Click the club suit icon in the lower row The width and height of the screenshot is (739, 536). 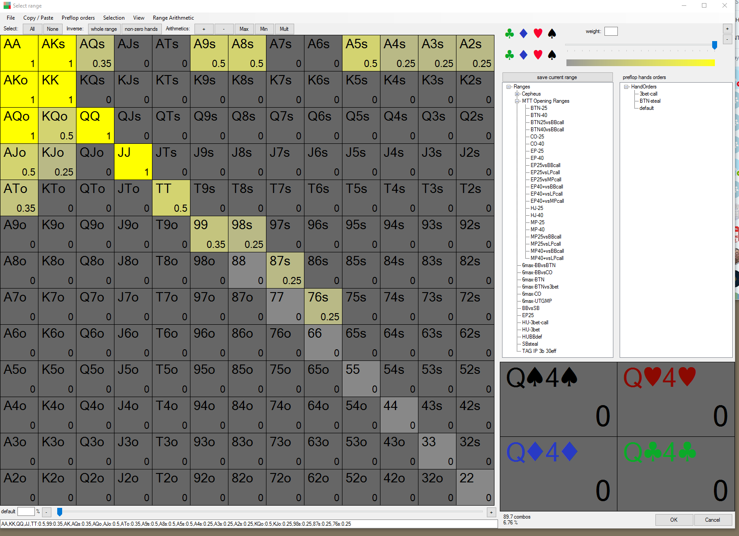tap(509, 55)
